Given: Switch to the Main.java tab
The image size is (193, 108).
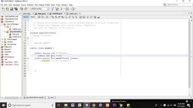Looking at the screenshot, I should pyautogui.click(x=42, y=14).
